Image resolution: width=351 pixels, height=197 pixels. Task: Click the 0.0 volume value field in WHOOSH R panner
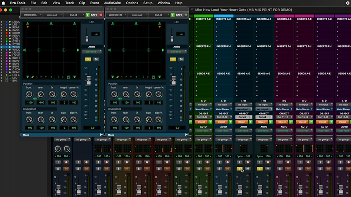click(178, 128)
